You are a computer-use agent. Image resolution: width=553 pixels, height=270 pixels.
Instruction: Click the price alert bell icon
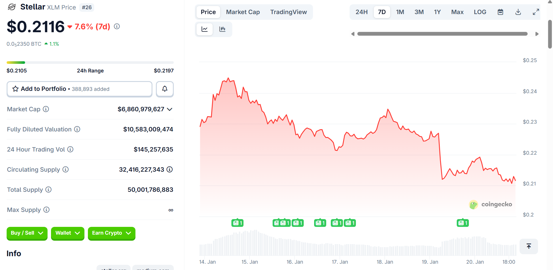tap(165, 89)
